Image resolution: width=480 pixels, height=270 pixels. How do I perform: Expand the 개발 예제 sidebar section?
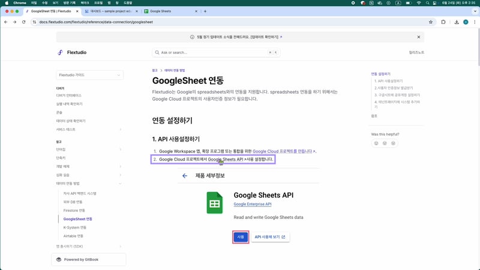point(121,167)
